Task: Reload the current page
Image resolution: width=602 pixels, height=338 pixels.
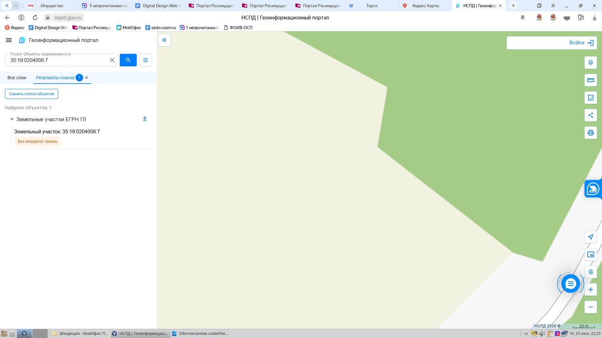Action: [35, 18]
